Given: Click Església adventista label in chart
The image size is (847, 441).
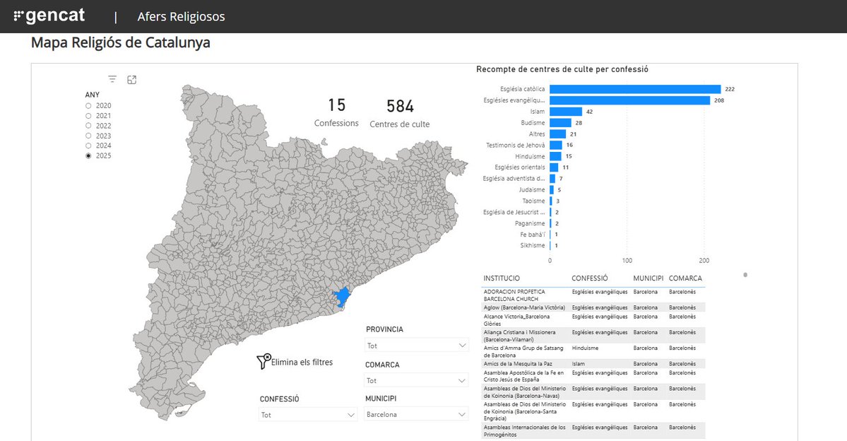Looking at the screenshot, I should [514, 178].
